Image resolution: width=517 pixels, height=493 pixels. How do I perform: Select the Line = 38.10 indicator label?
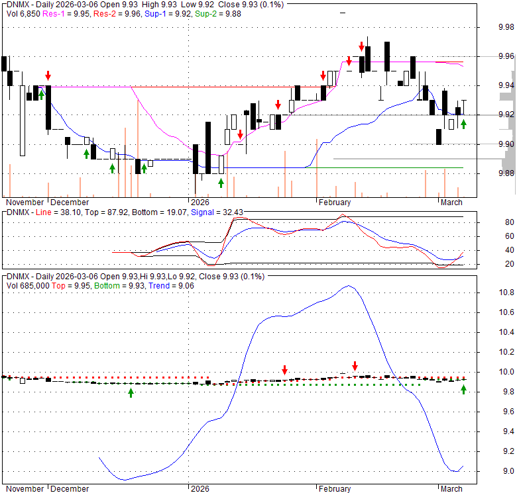[58, 212]
